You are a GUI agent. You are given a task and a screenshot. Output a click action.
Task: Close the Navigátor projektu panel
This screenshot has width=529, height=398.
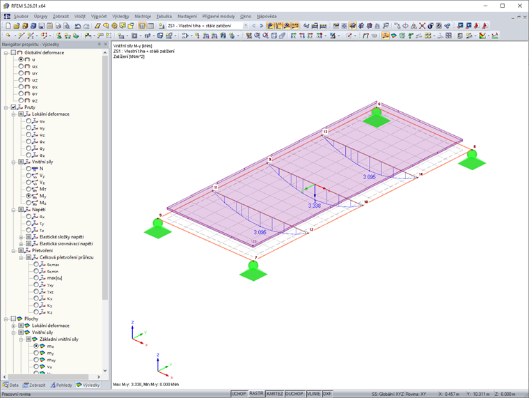[106, 44]
